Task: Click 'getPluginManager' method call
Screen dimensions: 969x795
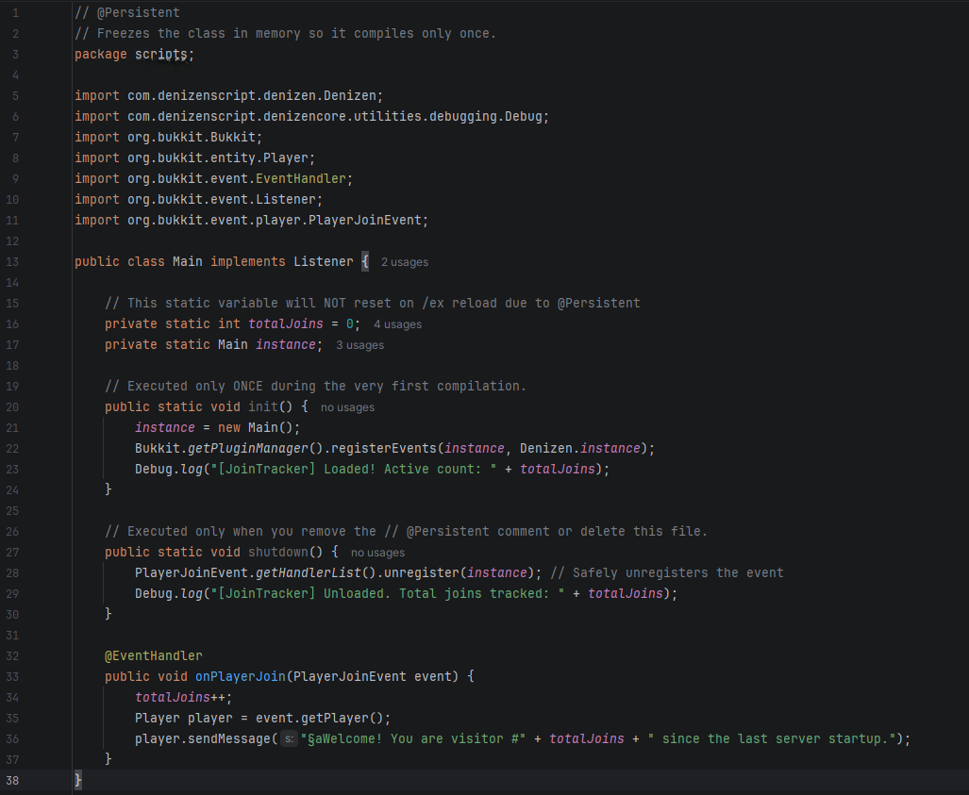Action: [248, 449]
